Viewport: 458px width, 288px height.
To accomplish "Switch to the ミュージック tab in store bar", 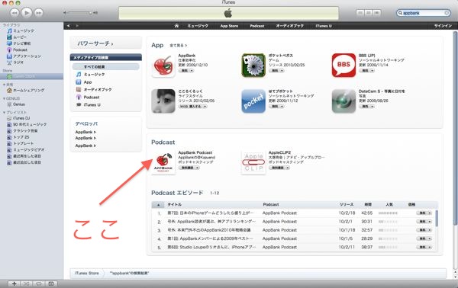I will click(198, 26).
